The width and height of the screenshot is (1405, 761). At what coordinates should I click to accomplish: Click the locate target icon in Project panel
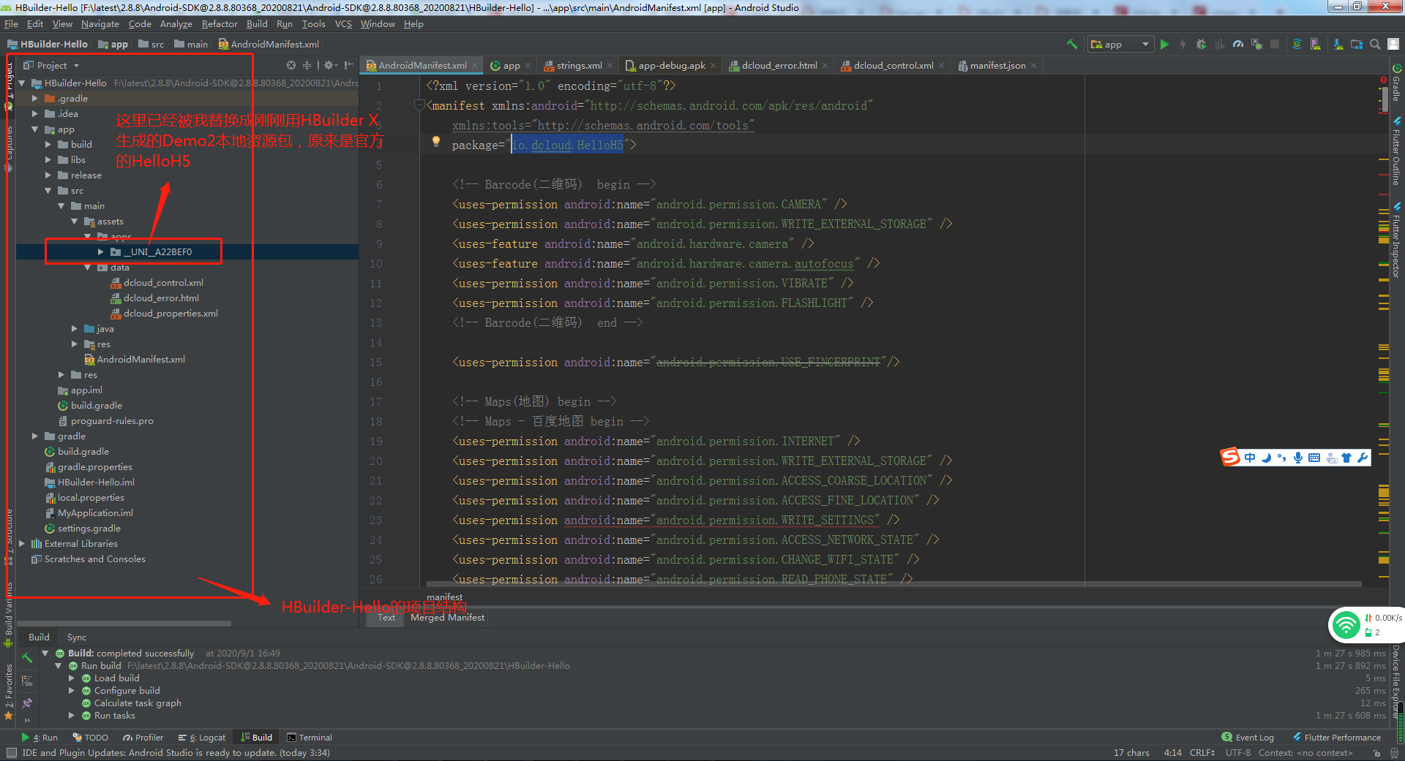coord(291,65)
